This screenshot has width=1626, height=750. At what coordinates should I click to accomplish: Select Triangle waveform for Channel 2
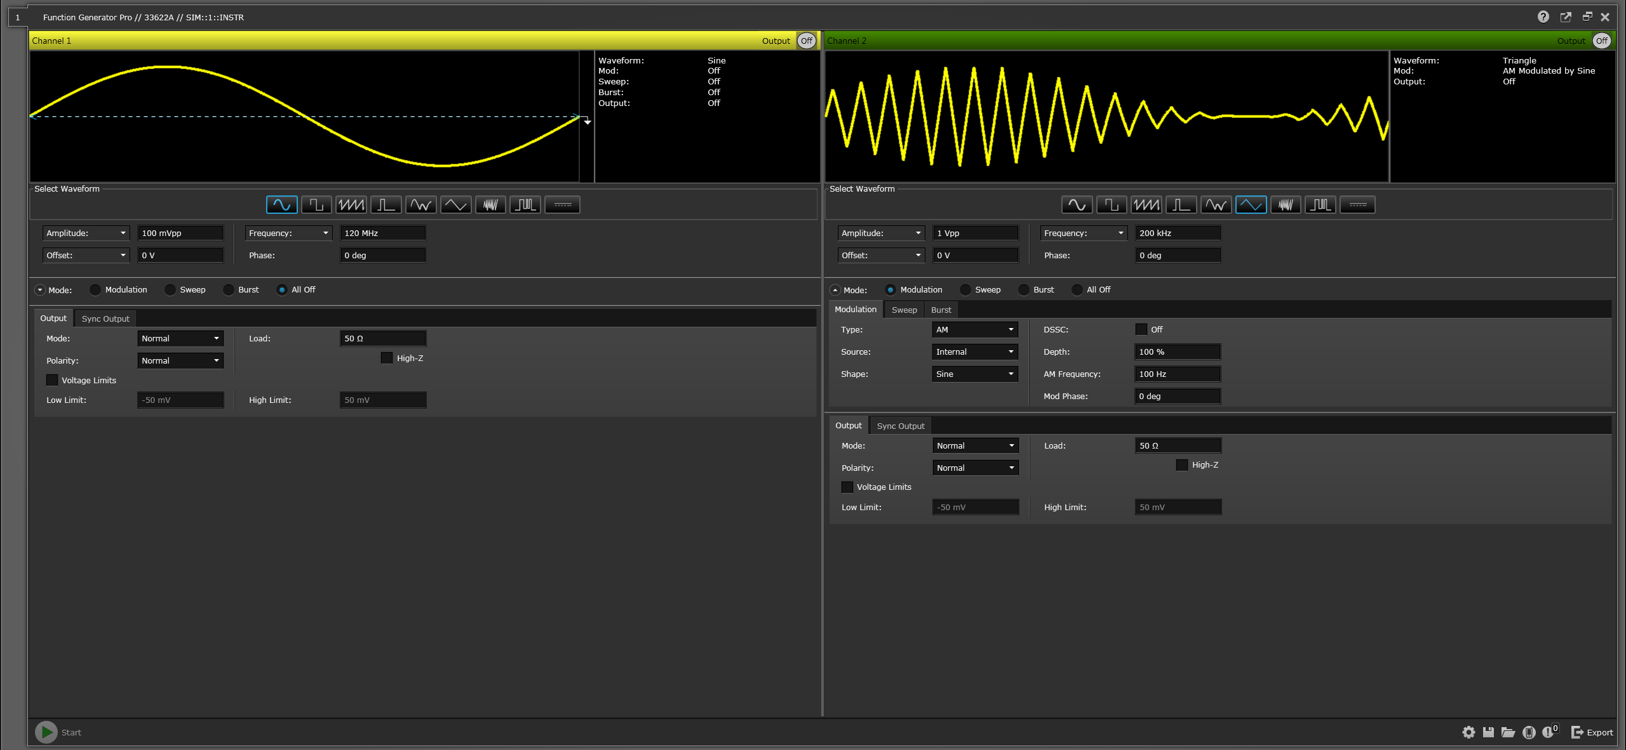(1251, 205)
